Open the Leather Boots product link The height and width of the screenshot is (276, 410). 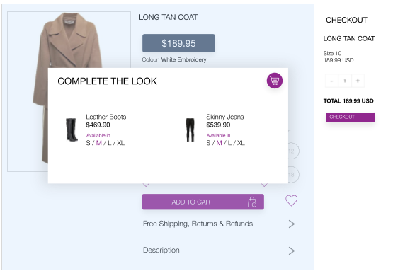(x=106, y=117)
